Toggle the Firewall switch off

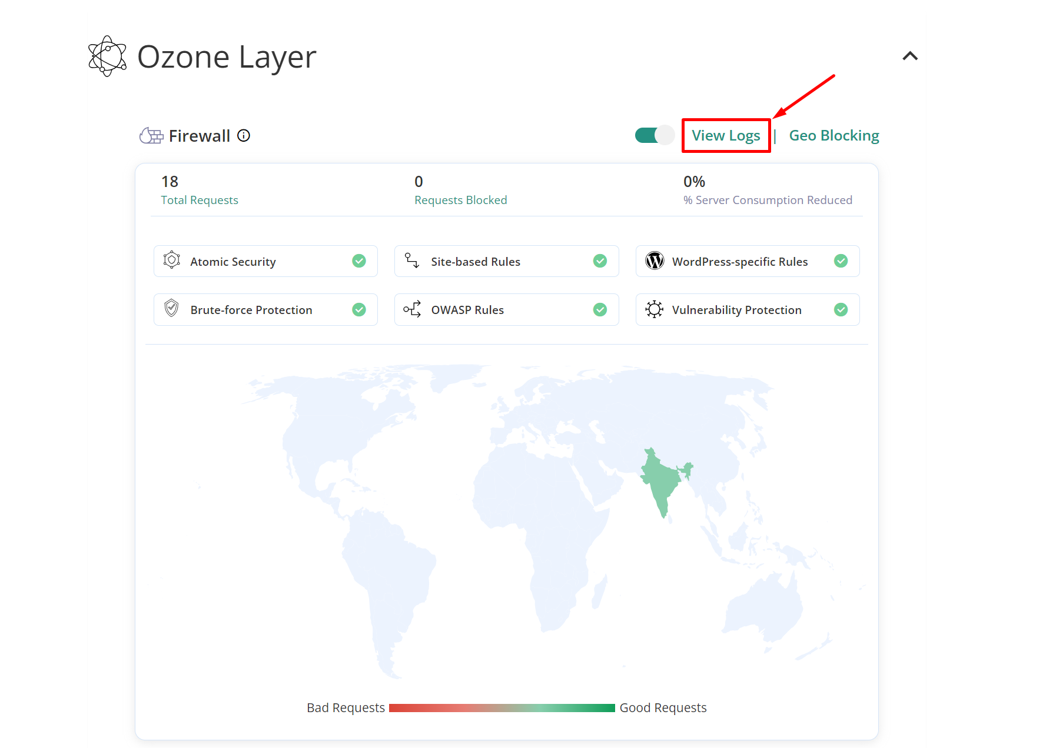(654, 135)
